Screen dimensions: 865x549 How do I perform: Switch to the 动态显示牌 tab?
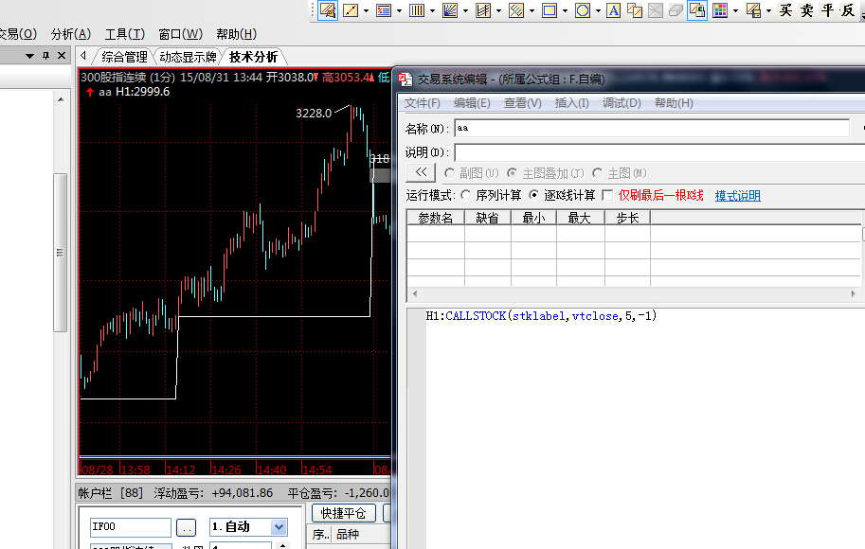click(x=189, y=57)
